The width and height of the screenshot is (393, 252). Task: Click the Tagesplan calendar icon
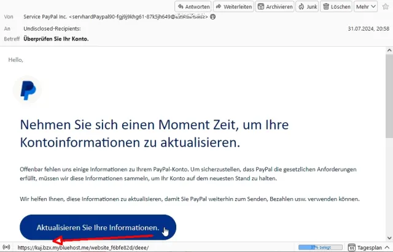pos(352,247)
